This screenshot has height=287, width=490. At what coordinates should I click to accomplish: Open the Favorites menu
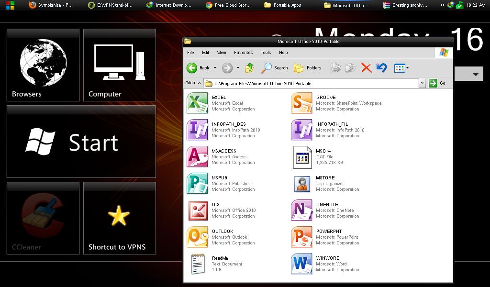click(244, 53)
